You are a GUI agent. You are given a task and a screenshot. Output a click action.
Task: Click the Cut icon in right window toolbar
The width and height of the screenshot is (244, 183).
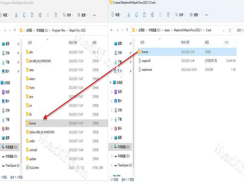129,15
